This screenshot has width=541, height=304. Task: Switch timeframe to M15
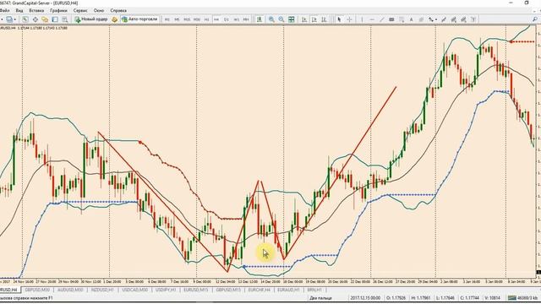tap(187, 19)
